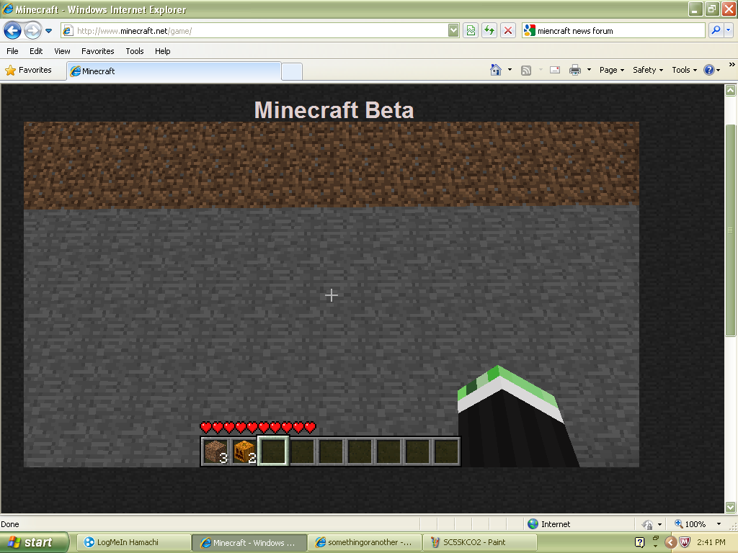Viewport: 738px width, 553px height.
Task: Click the last empty hotbar slot
Action: (x=445, y=451)
